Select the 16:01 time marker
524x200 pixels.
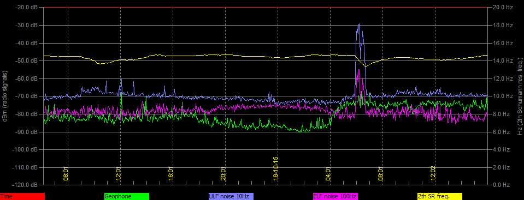(171, 174)
